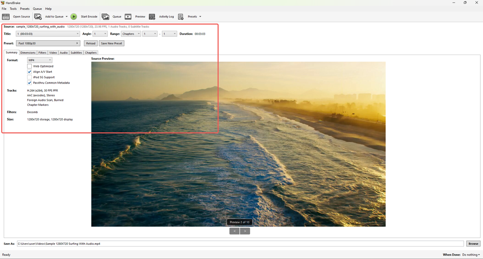Expand the Fast 1080p30 preset selector
This screenshot has height=259, width=483.
pyautogui.click(x=48, y=43)
